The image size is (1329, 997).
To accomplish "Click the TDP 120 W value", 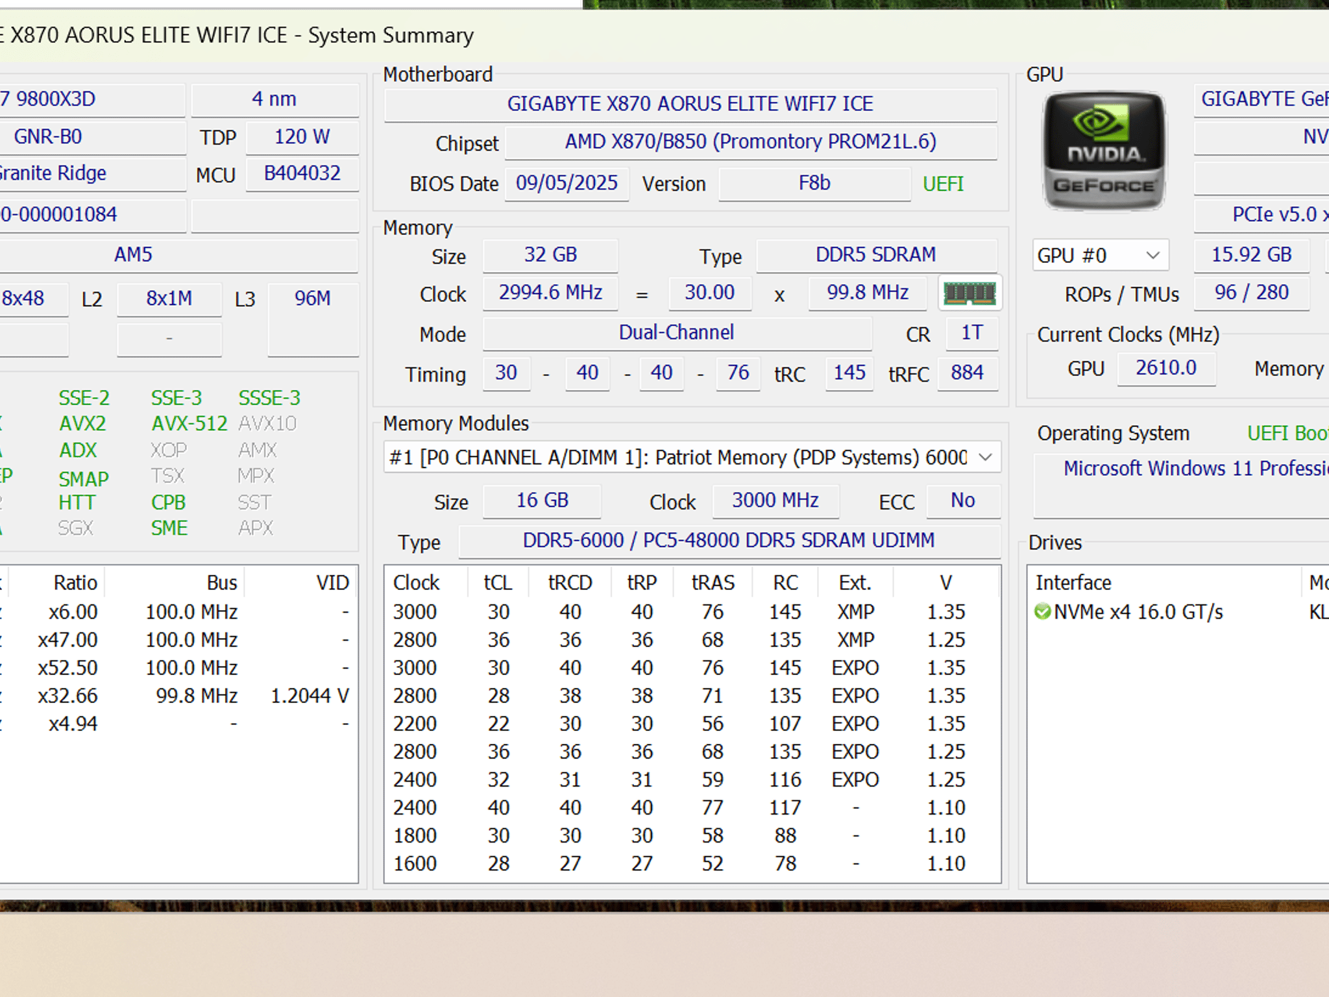I will pyautogui.click(x=302, y=137).
